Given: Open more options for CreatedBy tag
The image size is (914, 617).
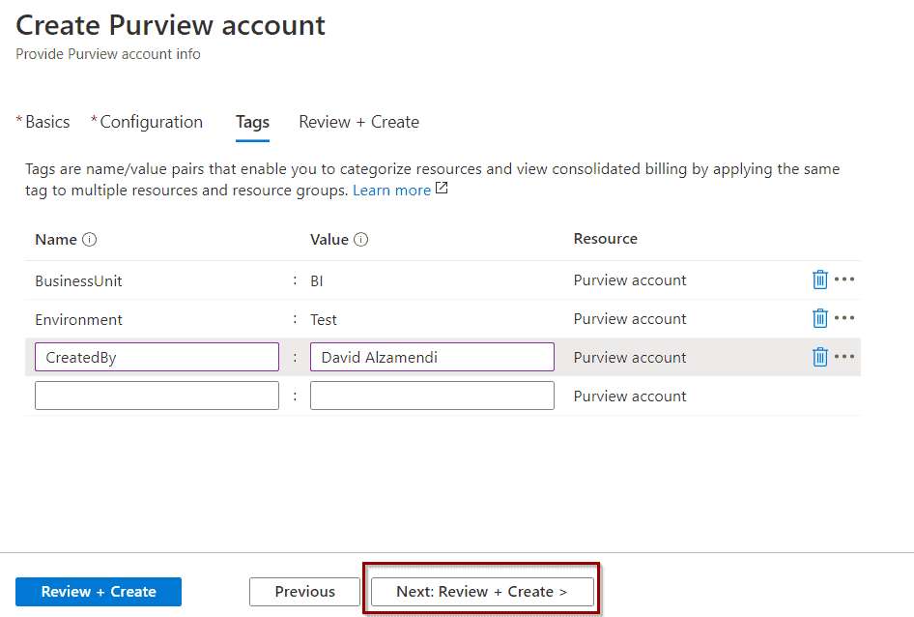Looking at the screenshot, I should click(844, 356).
